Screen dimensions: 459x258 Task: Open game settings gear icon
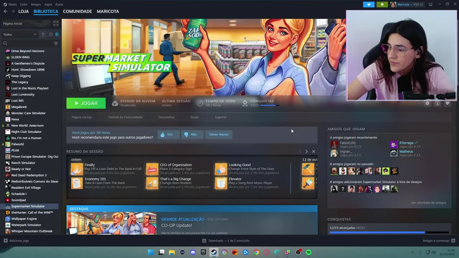point(427,103)
